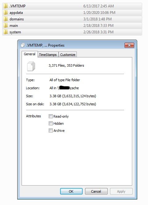This screenshot has height=205, width=148.
Task: Select the .VMTEMP folder name
Action: point(18,6)
